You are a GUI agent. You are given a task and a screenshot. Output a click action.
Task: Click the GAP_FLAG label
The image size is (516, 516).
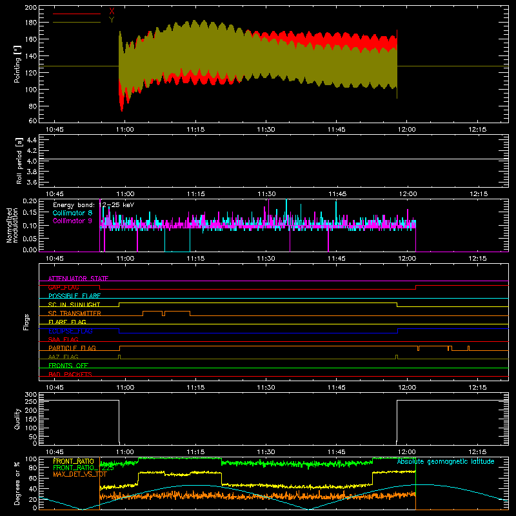(63, 287)
